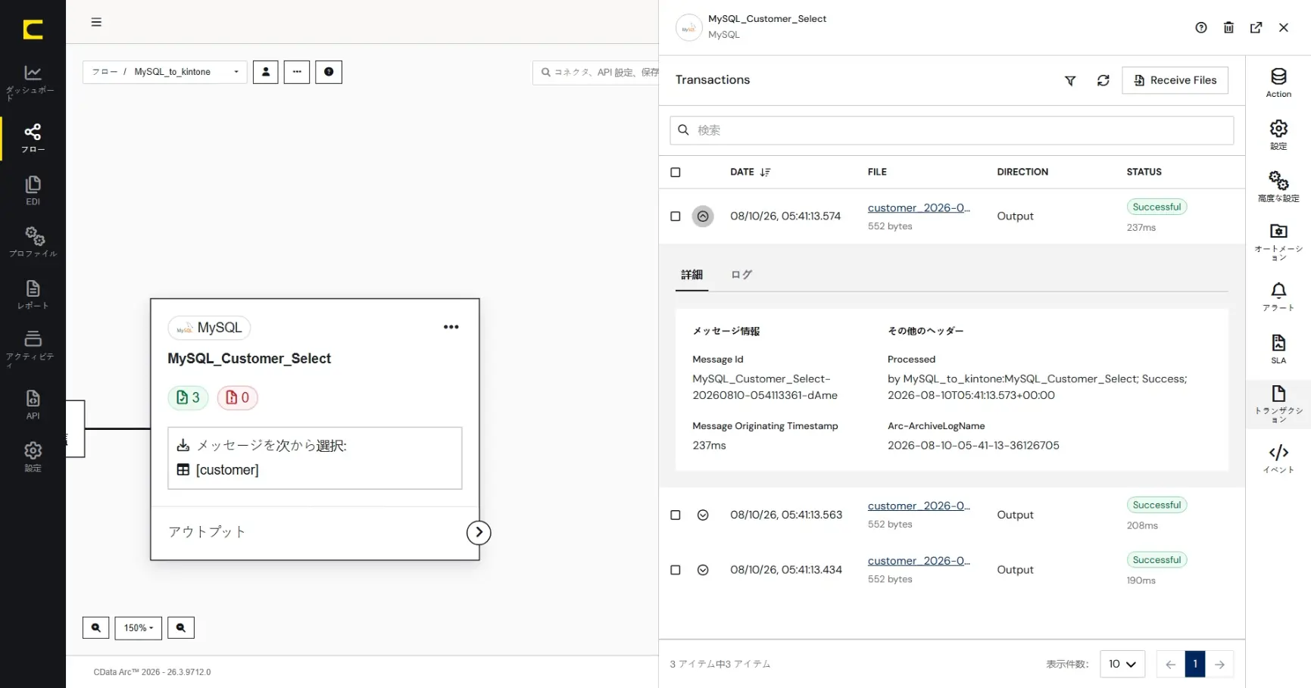Image resolution: width=1311 pixels, height=688 pixels.
Task: Open the flow more-options ellipsis button
Action: pyautogui.click(x=297, y=72)
